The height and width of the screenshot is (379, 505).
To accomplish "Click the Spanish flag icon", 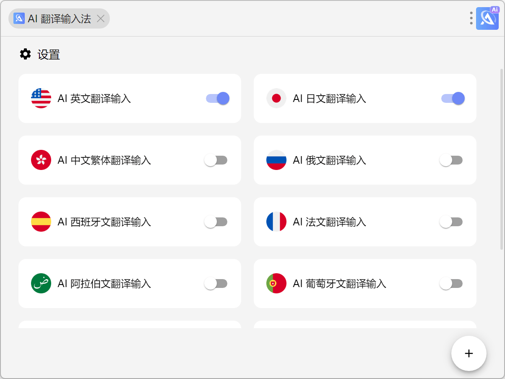I will tap(41, 222).
